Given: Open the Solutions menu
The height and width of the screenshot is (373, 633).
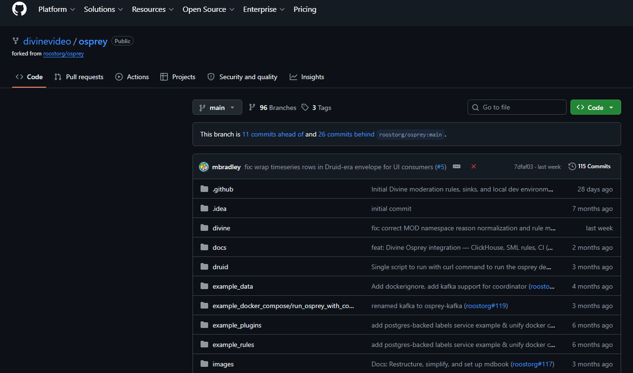Looking at the screenshot, I should (103, 9).
